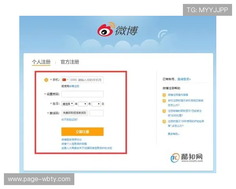Viewport: 236px width, 189px height.
Task: Focus the phone number input field
Action: coord(86,80)
